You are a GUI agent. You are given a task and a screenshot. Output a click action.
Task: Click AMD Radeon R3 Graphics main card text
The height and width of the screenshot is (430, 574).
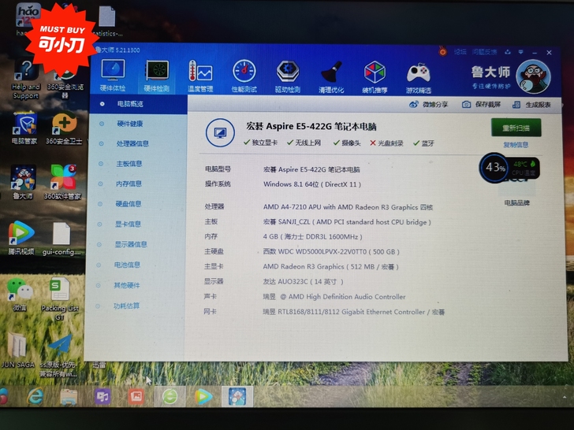tap(330, 267)
